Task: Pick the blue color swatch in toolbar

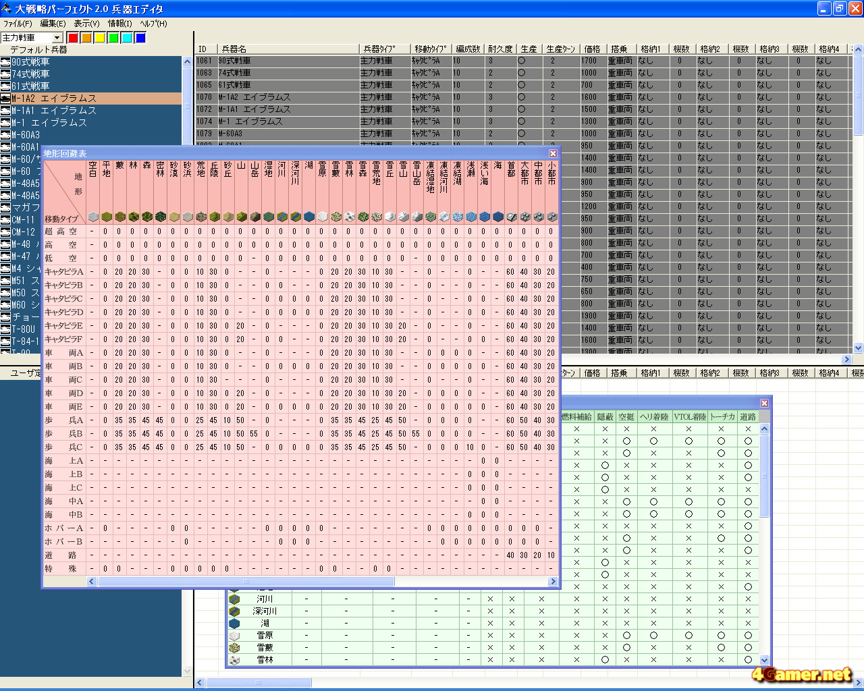Action: (x=140, y=38)
